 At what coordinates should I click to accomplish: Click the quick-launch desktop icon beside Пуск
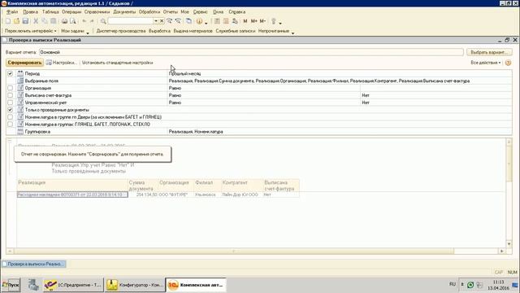33,285
